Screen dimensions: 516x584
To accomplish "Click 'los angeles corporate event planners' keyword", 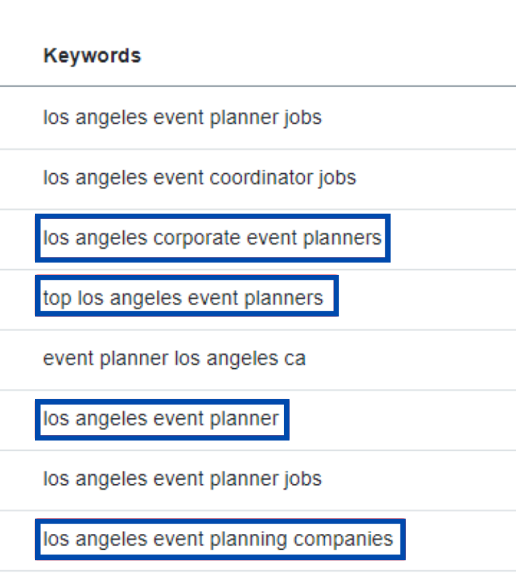I will (213, 238).
